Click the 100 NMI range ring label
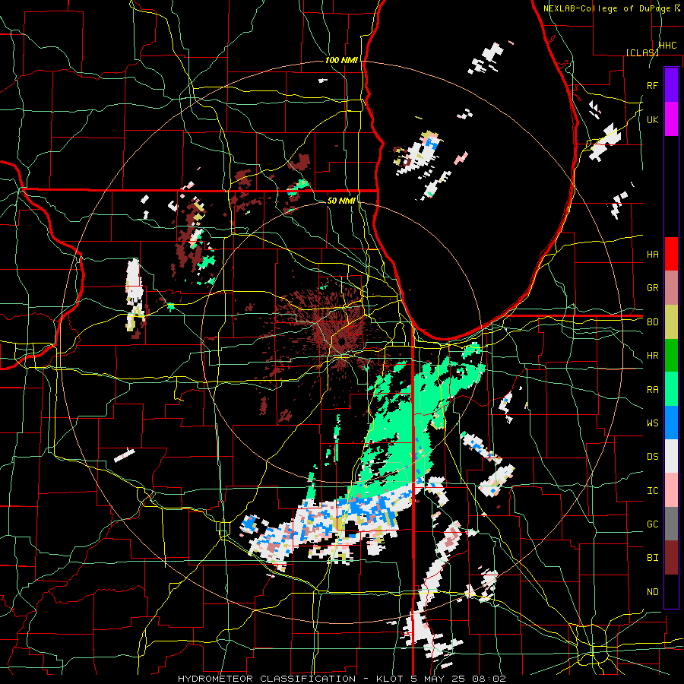Viewport: 684px width, 684px height. pos(341,60)
